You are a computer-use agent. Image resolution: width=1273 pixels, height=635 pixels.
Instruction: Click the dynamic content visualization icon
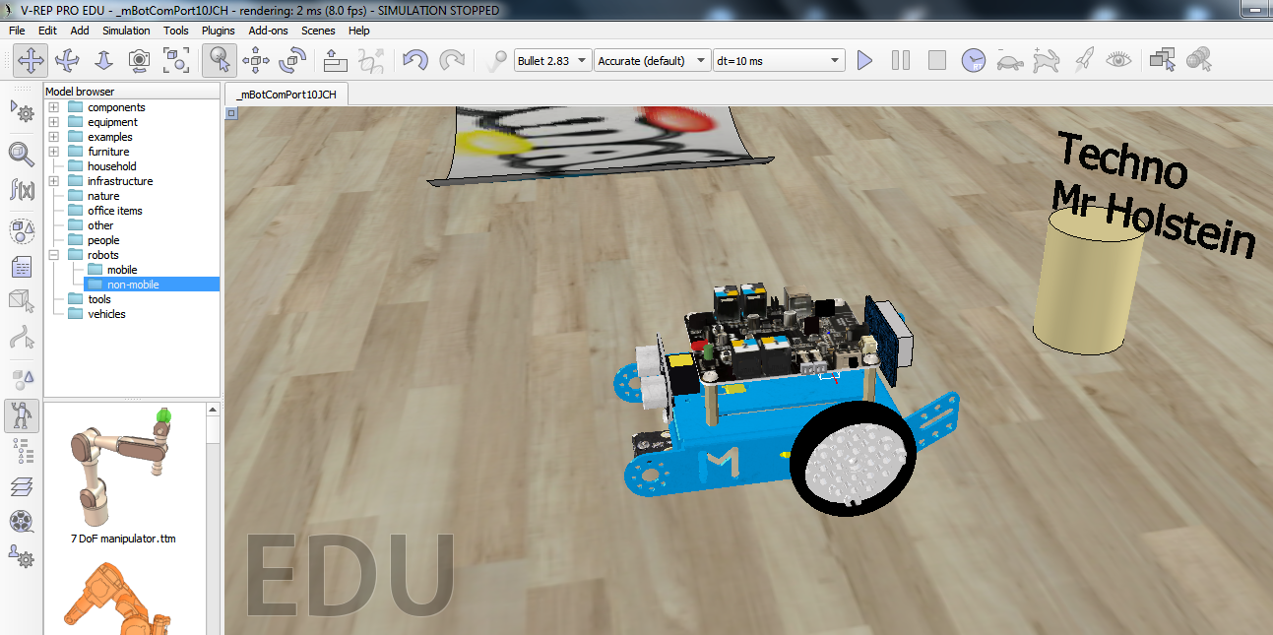tap(495, 60)
